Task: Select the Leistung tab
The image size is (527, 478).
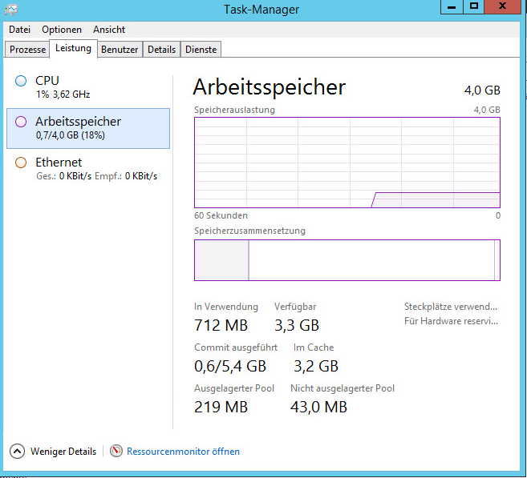Action: click(x=73, y=49)
